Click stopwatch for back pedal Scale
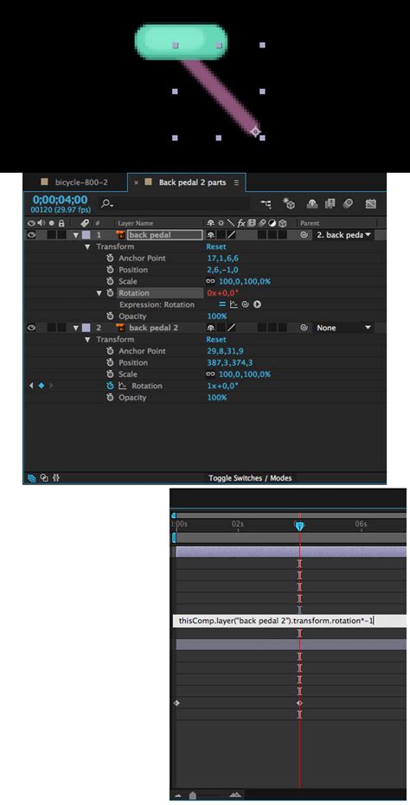Image resolution: width=410 pixels, height=805 pixels. coord(110,281)
